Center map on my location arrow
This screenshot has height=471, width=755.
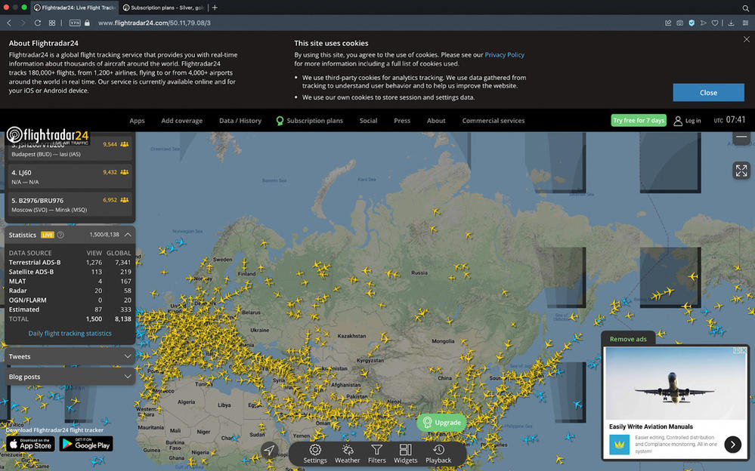tap(269, 451)
